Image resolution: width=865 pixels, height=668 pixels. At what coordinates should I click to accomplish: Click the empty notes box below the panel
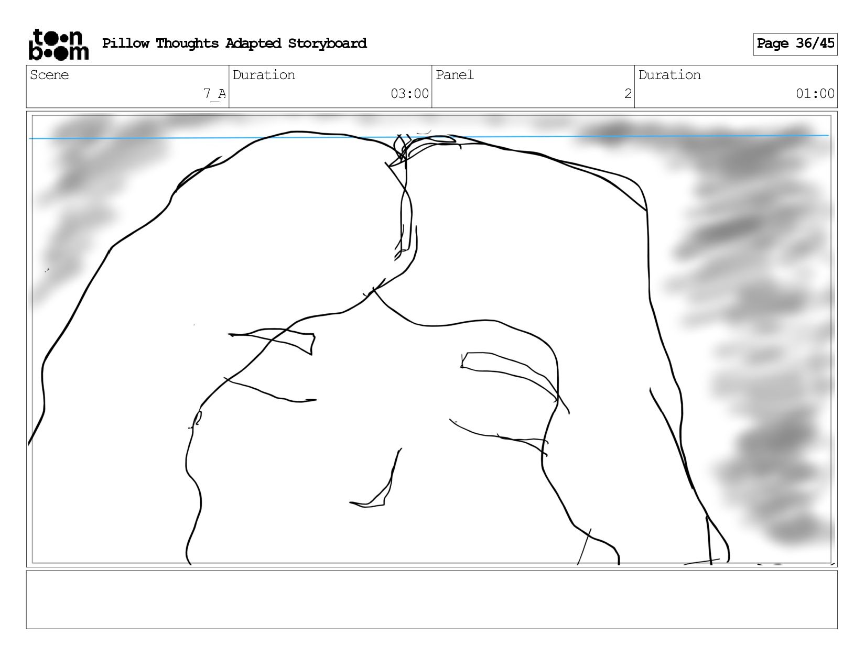pos(431,599)
